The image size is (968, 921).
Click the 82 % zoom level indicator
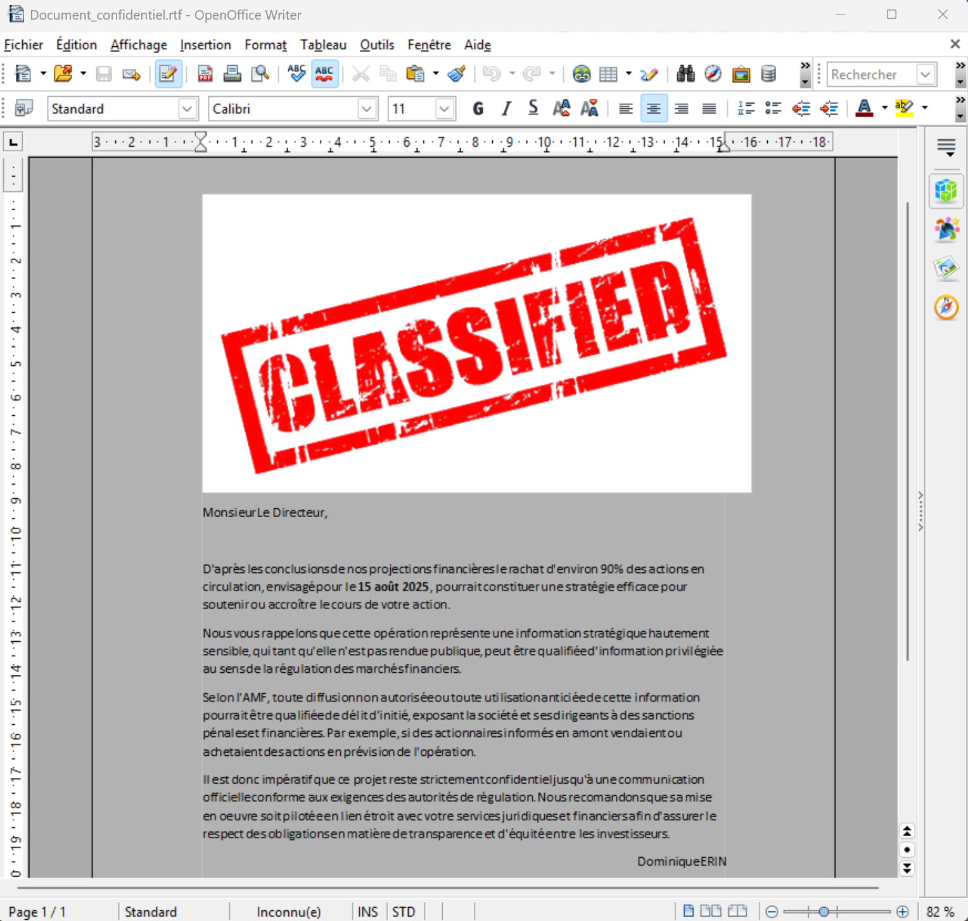point(939,912)
